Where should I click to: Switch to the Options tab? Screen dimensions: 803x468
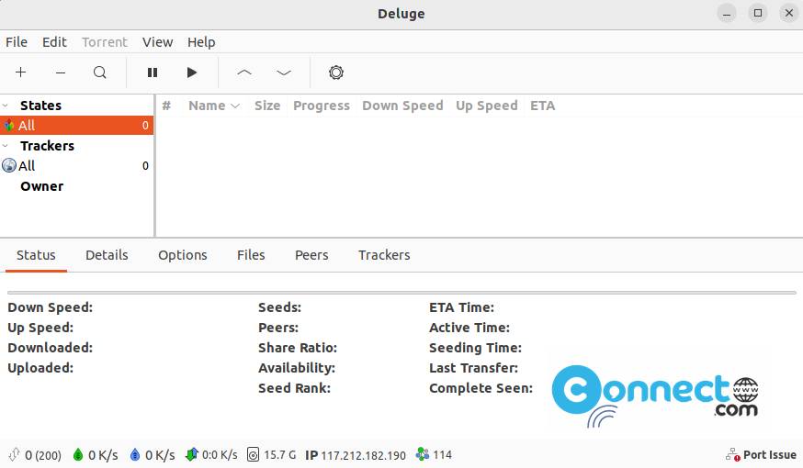point(182,255)
